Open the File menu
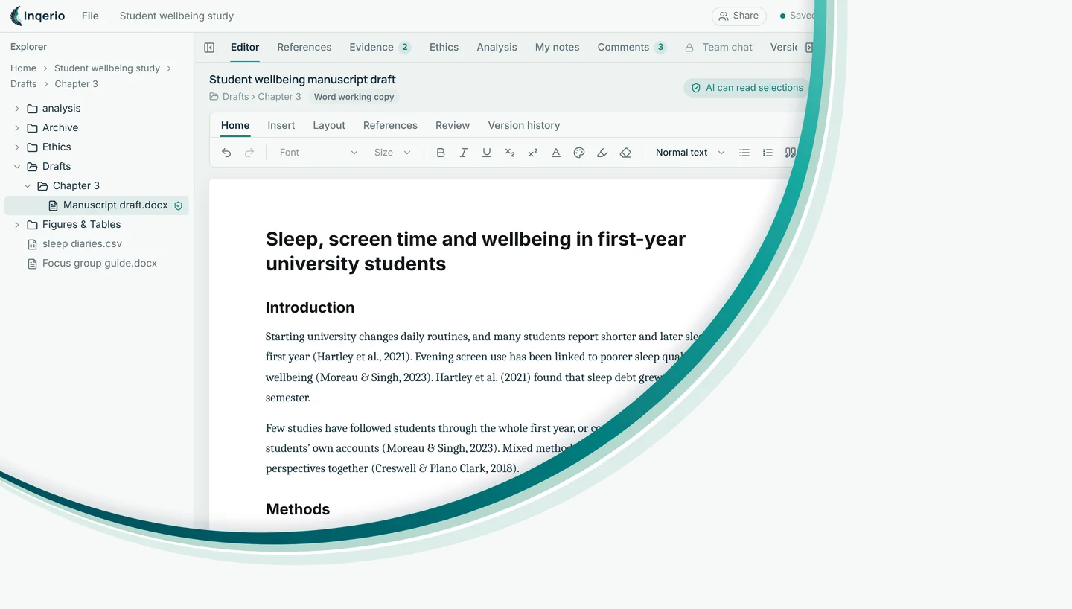This screenshot has height=609, width=1072. coord(90,16)
